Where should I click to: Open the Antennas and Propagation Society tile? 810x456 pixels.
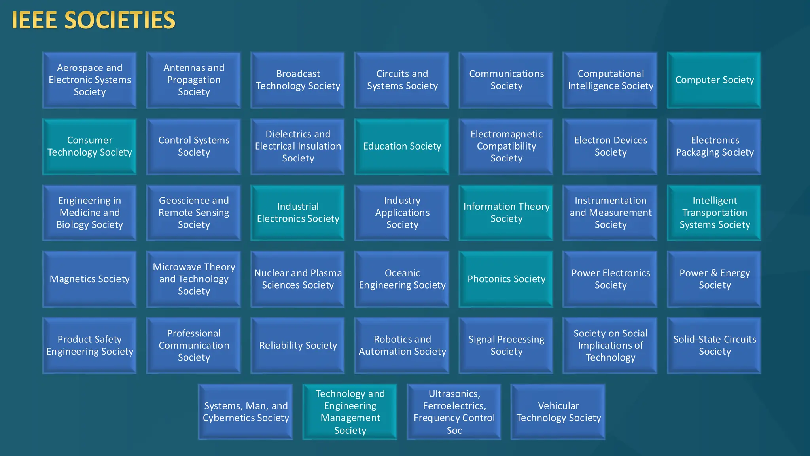[x=194, y=80]
